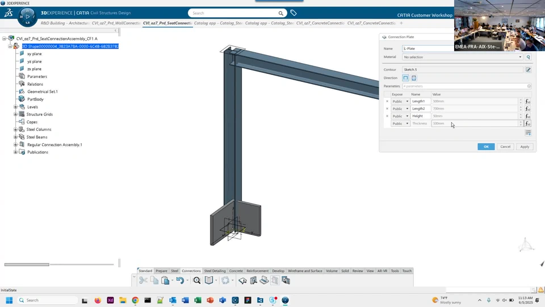545x307 pixels.
Task: Click the add parameter list icon
Action: point(528,132)
